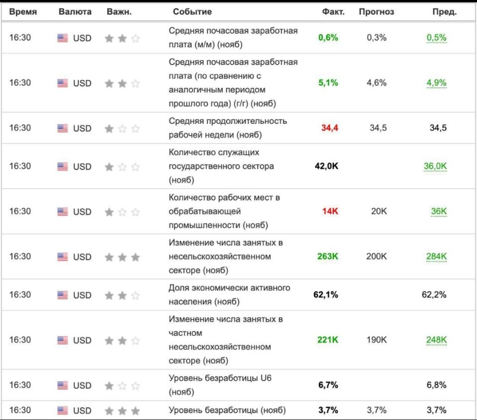477x420 pixels.
Task: Click US flag icon in average workweek row
Action: pos(62,128)
